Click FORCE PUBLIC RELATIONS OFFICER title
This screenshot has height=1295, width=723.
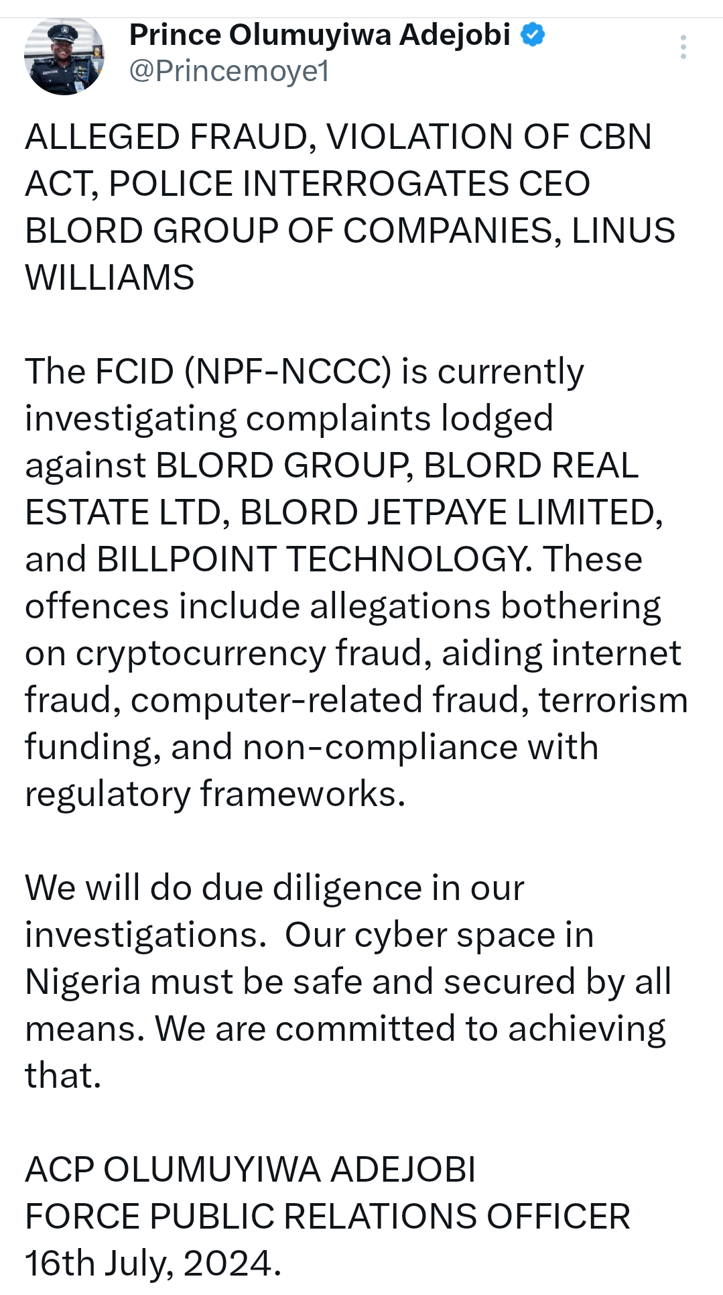coord(328,1217)
